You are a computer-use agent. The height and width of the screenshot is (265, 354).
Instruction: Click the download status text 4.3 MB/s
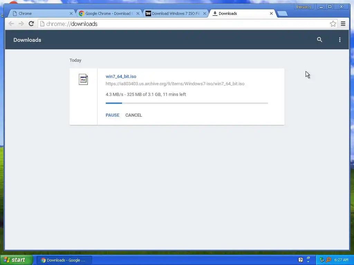146,95
